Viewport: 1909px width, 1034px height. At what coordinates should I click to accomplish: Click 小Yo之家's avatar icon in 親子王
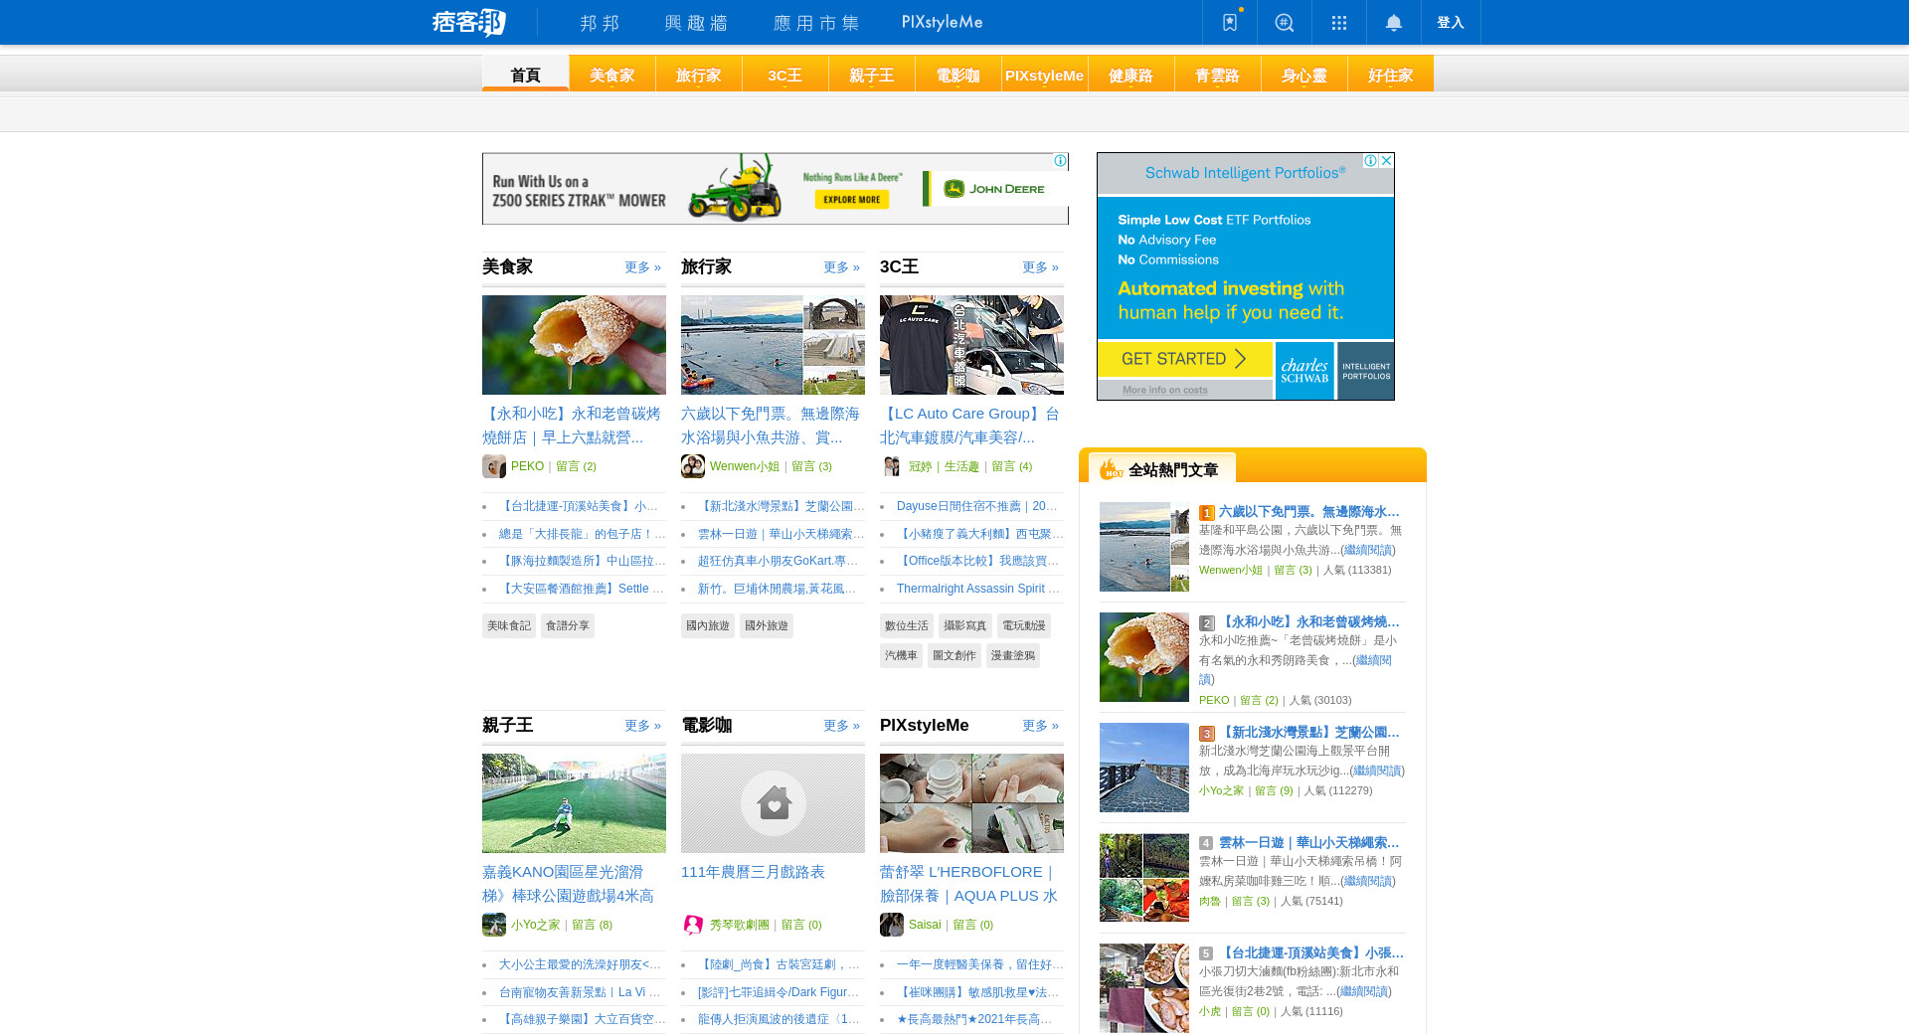tap(494, 925)
